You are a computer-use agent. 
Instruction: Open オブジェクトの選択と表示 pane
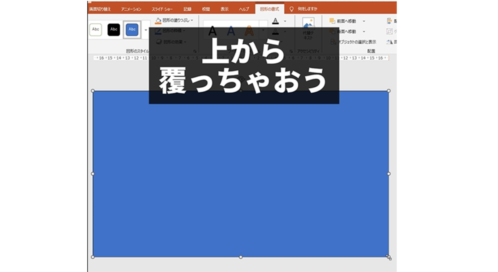click(353, 42)
